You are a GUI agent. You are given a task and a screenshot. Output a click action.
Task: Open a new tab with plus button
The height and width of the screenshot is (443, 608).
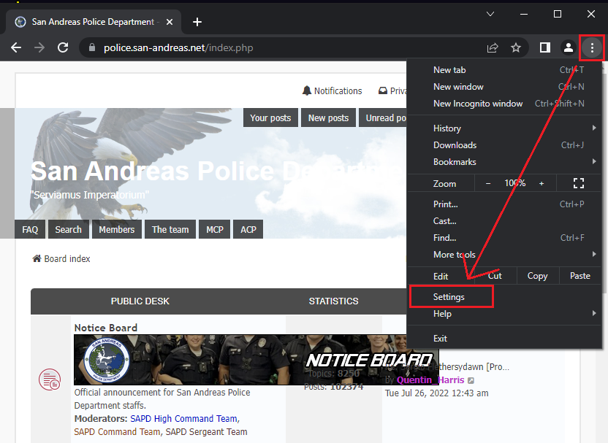tap(197, 22)
